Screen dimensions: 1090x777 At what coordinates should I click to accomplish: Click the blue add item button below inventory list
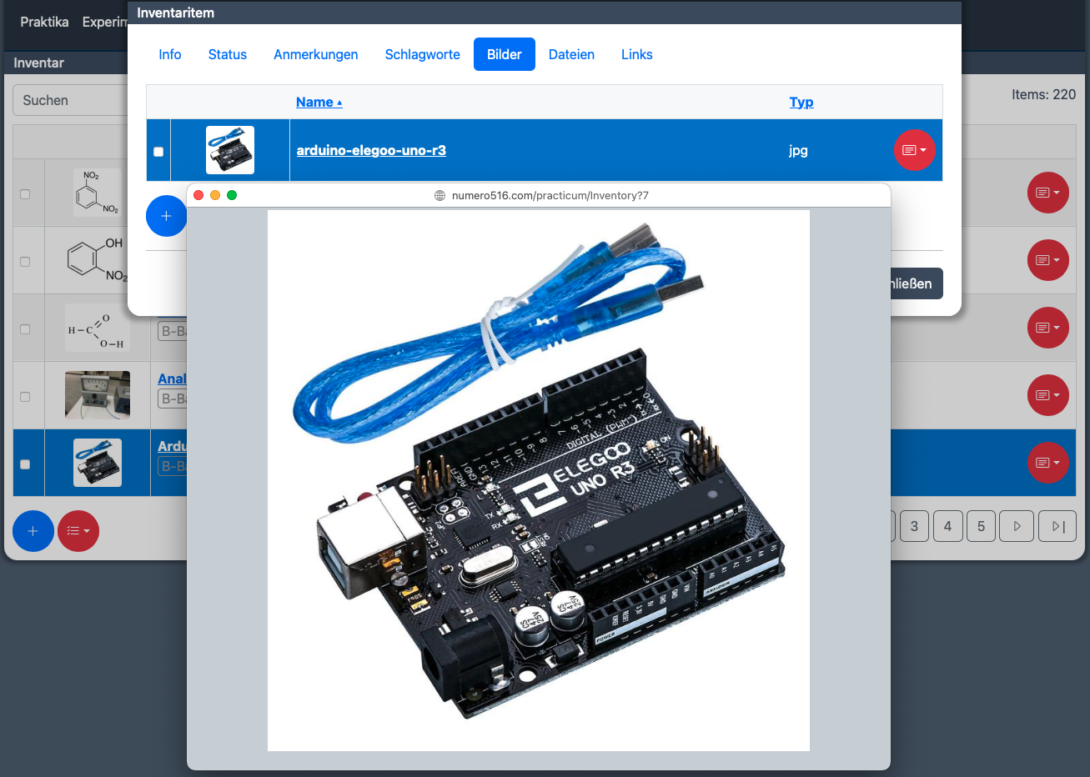(33, 531)
